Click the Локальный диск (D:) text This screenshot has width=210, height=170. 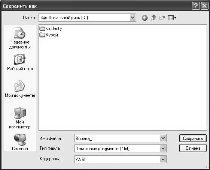(x=68, y=18)
